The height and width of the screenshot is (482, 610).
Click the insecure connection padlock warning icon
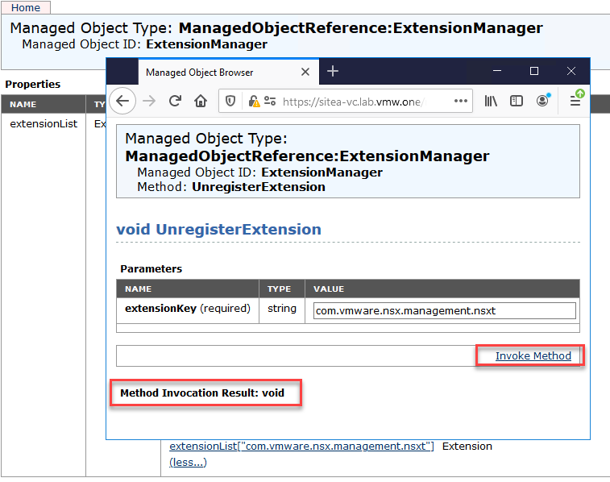[x=254, y=102]
